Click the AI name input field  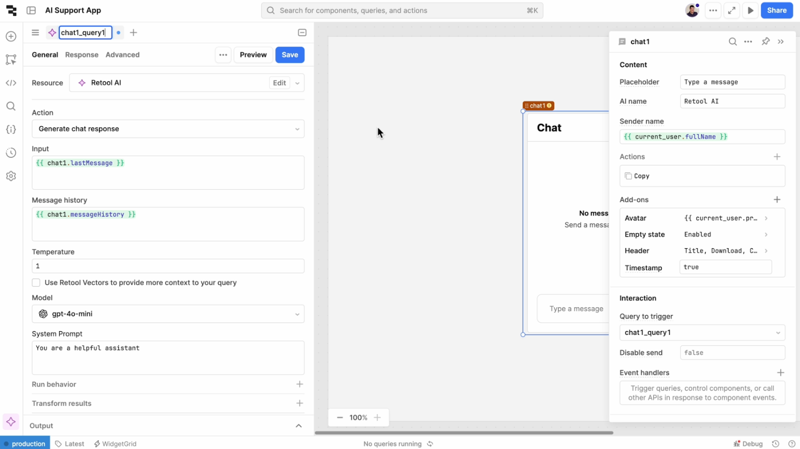pyautogui.click(x=732, y=101)
